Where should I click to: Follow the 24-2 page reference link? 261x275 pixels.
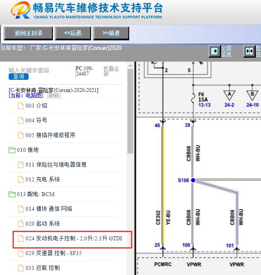click(x=229, y=105)
